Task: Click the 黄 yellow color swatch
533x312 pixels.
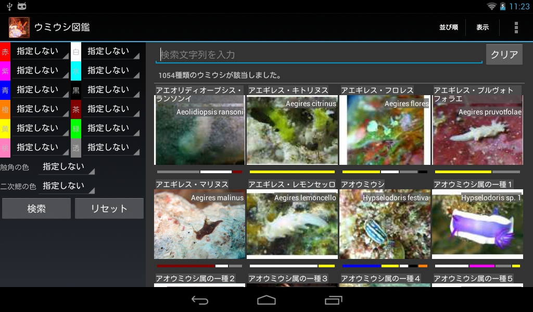Action: (5, 128)
